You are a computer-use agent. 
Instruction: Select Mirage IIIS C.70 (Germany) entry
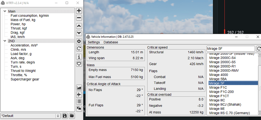point(229,113)
